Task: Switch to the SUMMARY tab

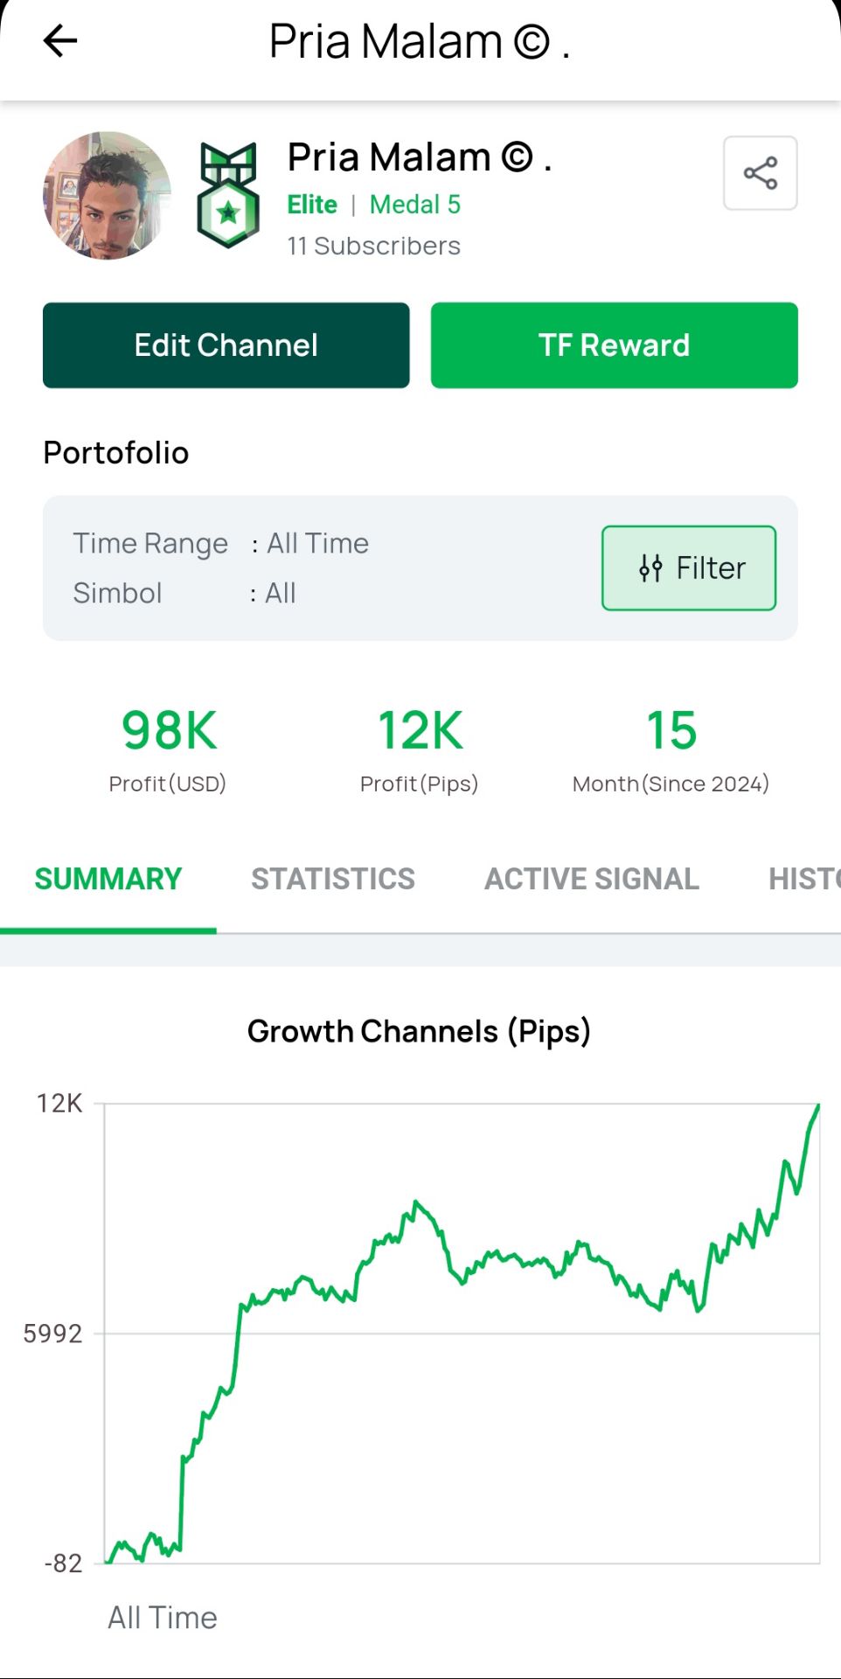Action: pyautogui.click(x=108, y=879)
